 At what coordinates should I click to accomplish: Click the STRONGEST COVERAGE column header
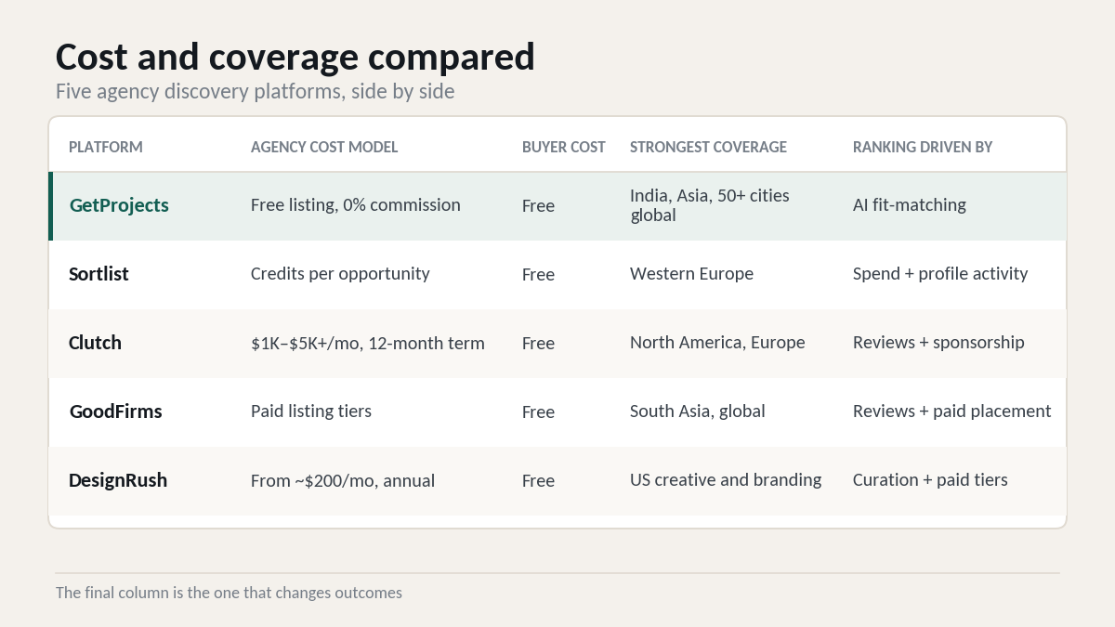coord(708,147)
